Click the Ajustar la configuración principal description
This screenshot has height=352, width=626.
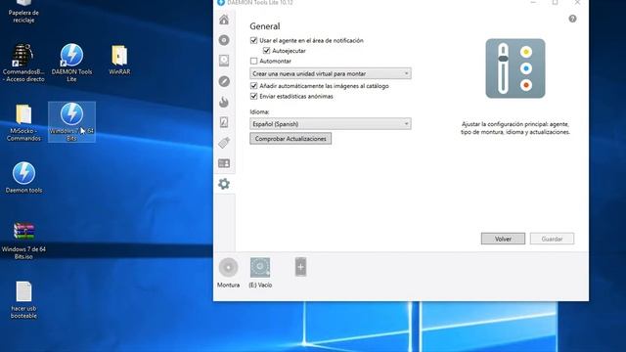[x=515, y=128]
